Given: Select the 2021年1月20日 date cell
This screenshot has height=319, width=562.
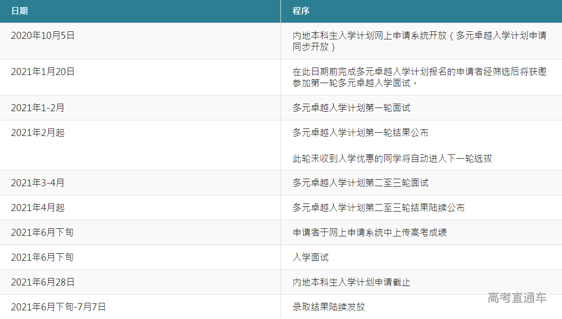Looking at the screenshot, I should 43,72.
